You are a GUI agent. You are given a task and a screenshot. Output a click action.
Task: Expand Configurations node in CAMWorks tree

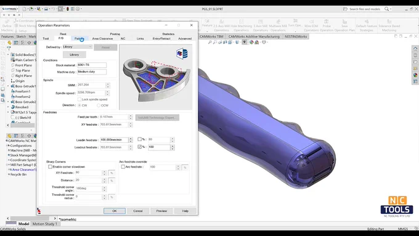[x=7, y=145]
